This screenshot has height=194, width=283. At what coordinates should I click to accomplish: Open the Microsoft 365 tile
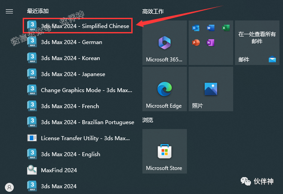click(x=165, y=43)
